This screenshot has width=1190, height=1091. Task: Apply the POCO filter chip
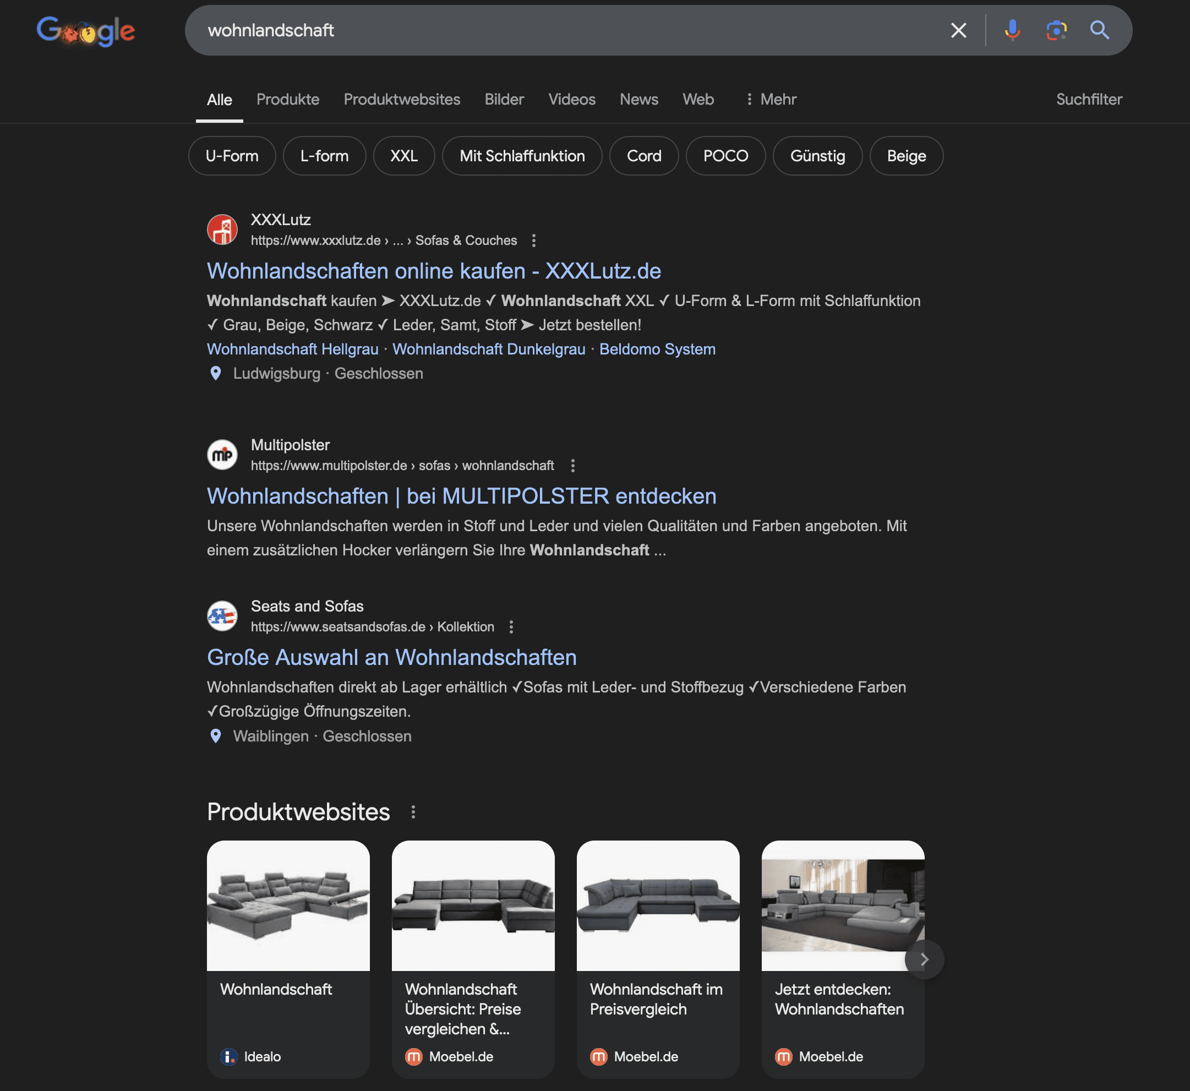[725, 156]
